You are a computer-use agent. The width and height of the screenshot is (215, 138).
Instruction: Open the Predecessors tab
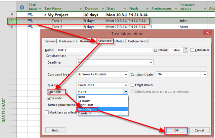(x=68, y=41)
